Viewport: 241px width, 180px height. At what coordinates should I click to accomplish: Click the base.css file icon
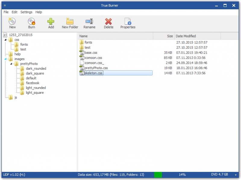82,53
